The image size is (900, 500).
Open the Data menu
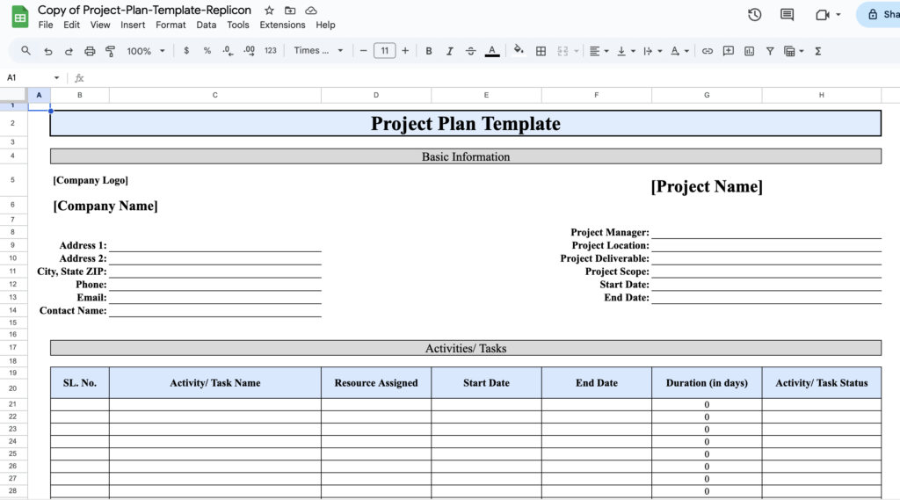pyautogui.click(x=206, y=25)
